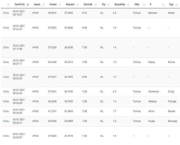This screenshot has height=145, width=180.
Task: Open Detay for the 04:53:07 earthquake
Action: pyautogui.click(x=6, y=136)
